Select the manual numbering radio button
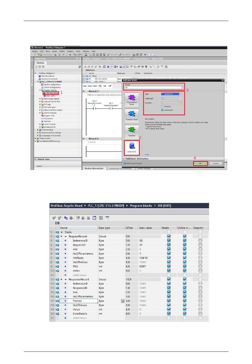252x364 pixels. [162, 107]
